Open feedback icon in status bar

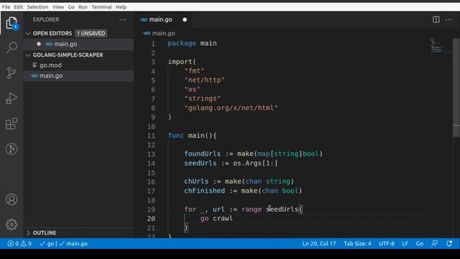434,243
